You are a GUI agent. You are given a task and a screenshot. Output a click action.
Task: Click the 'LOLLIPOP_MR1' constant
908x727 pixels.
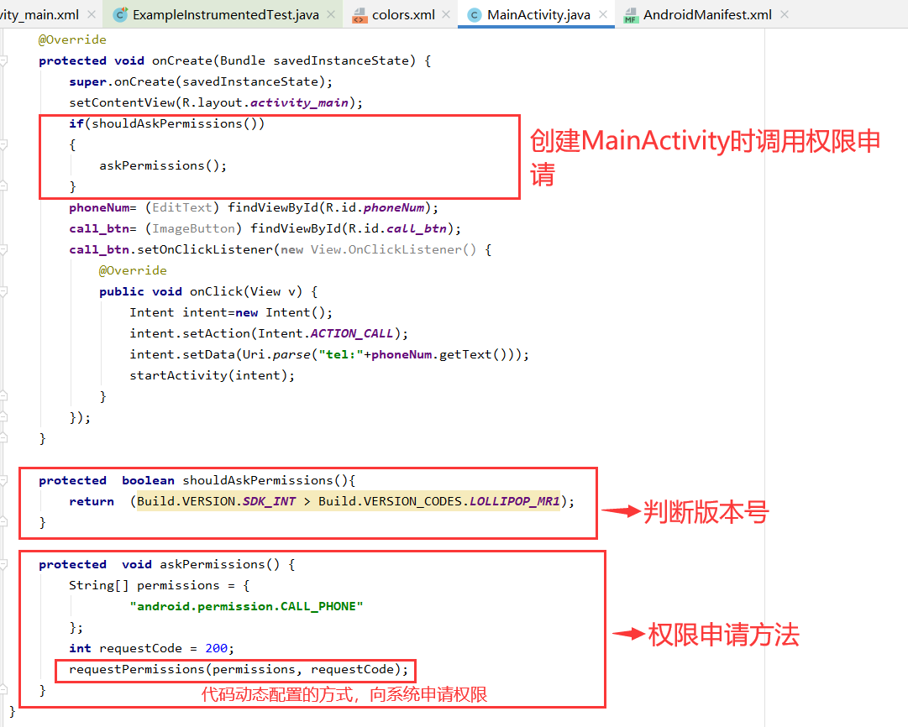tap(514, 501)
